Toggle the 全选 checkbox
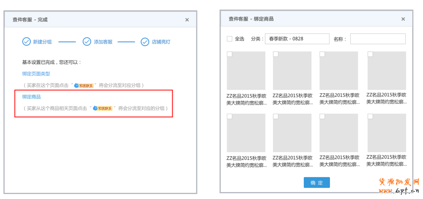The height and width of the screenshot is (199, 423). click(x=230, y=39)
